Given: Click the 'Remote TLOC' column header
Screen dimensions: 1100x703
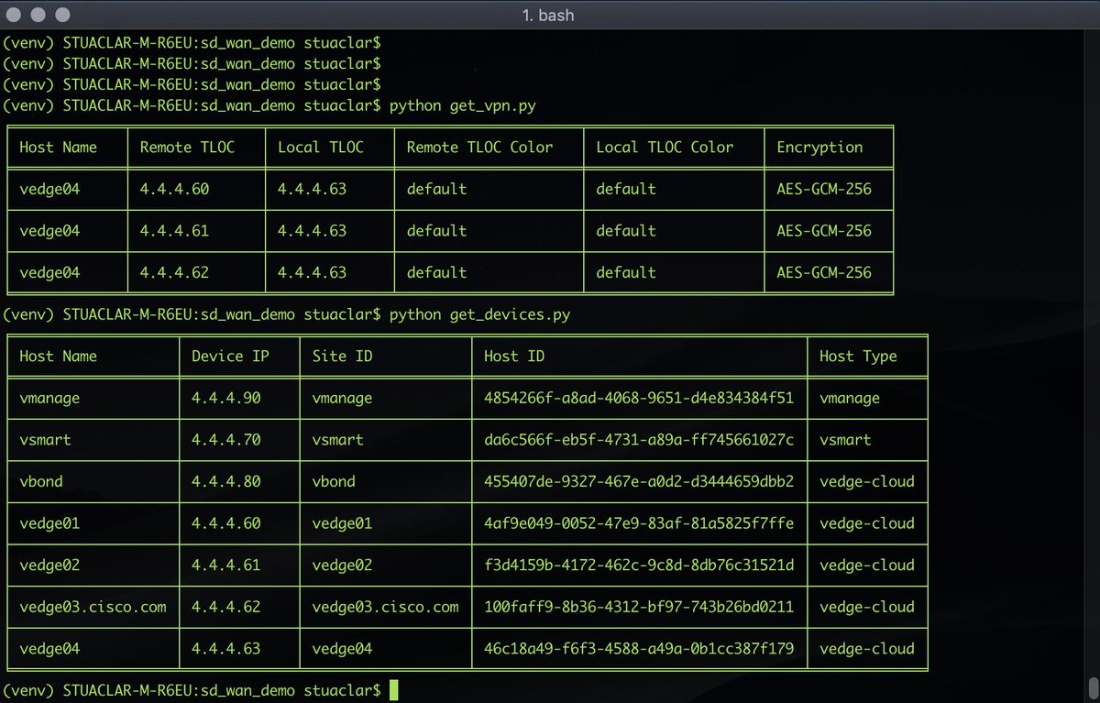Looking at the screenshot, I should pos(187,147).
